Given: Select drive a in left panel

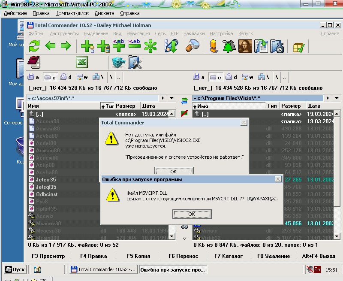Looking at the screenshot, I should [x=33, y=77].
